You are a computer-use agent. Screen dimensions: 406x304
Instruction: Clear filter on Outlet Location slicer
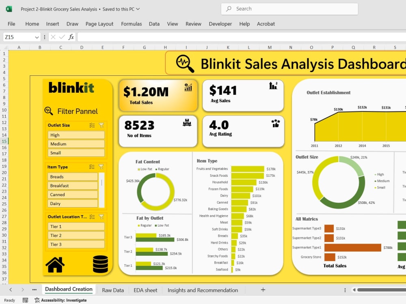click(101, 216)
